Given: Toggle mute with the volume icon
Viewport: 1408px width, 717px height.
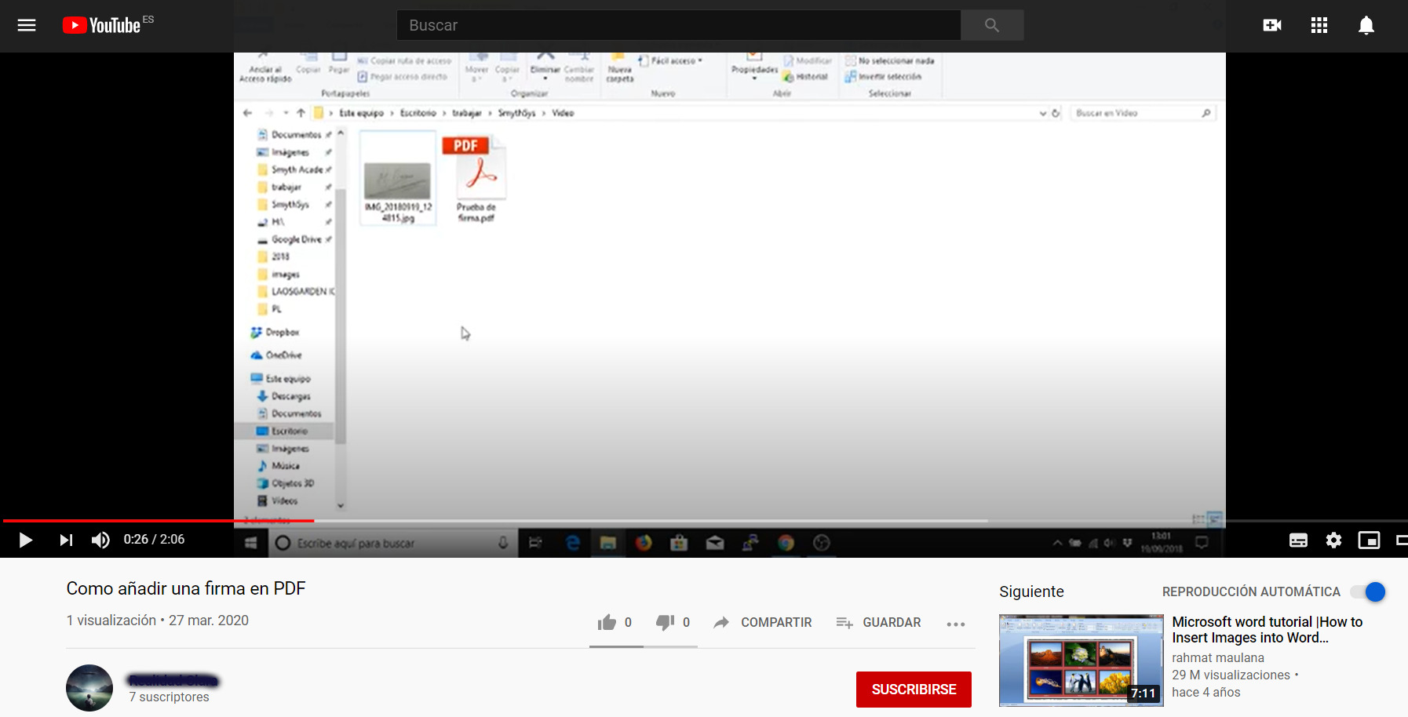Looking at the screenshot, I should 100,540.
